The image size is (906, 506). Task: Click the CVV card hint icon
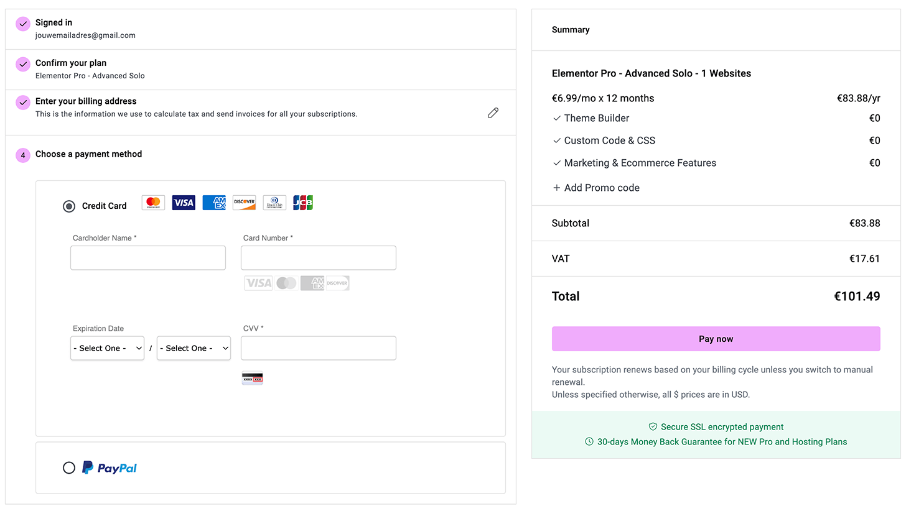[x=252, y=378]
